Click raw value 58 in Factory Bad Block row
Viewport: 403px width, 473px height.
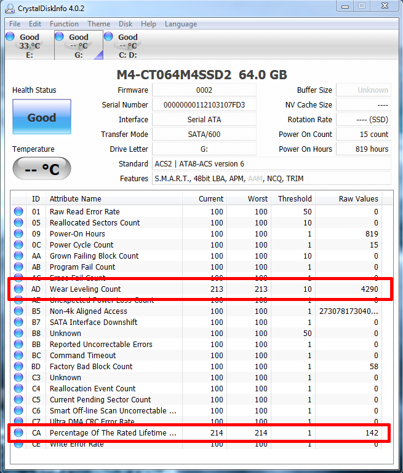(x=373, y=367)
